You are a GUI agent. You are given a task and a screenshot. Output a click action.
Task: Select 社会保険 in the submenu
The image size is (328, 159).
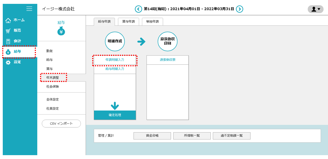pyautogui.click(x=52, y=87)
